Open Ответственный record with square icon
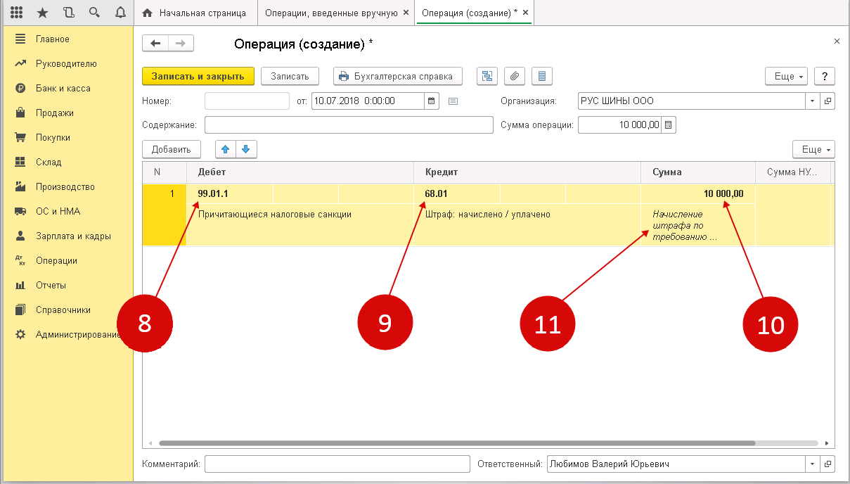 click(828, 464)
